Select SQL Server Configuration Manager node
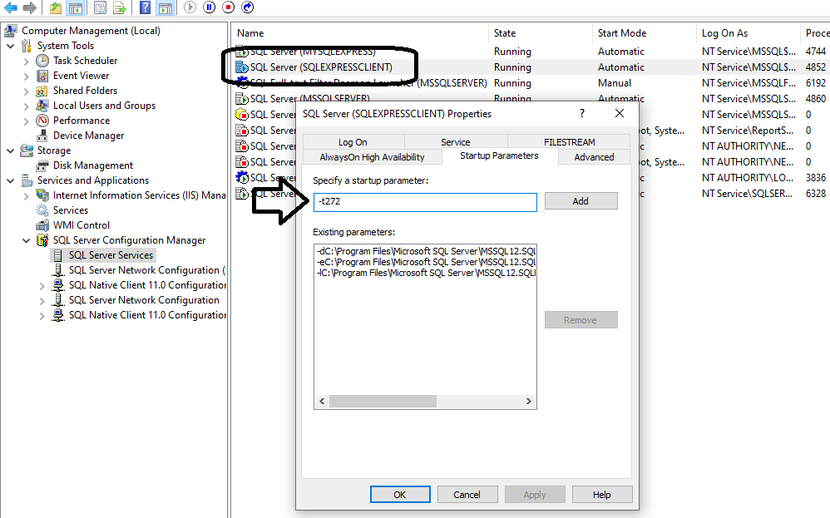The width and height of the screenshot is (830, 518). 129,240
